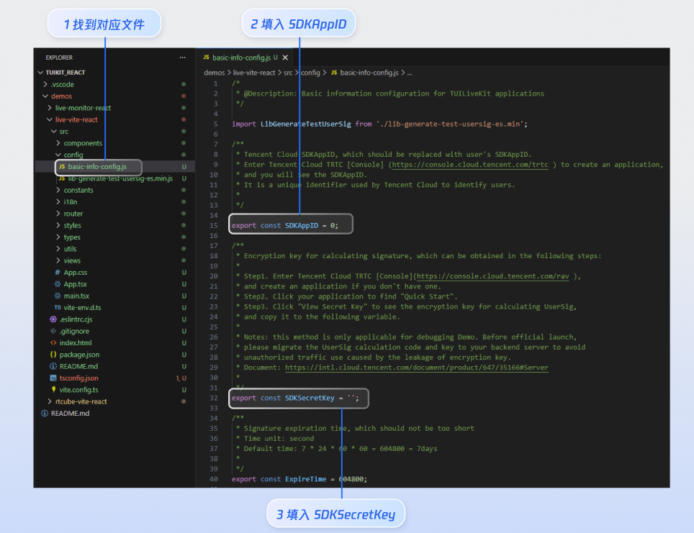The image size is (694, 533).
Task: Collapse the config folder
Action: coord(73,155)
